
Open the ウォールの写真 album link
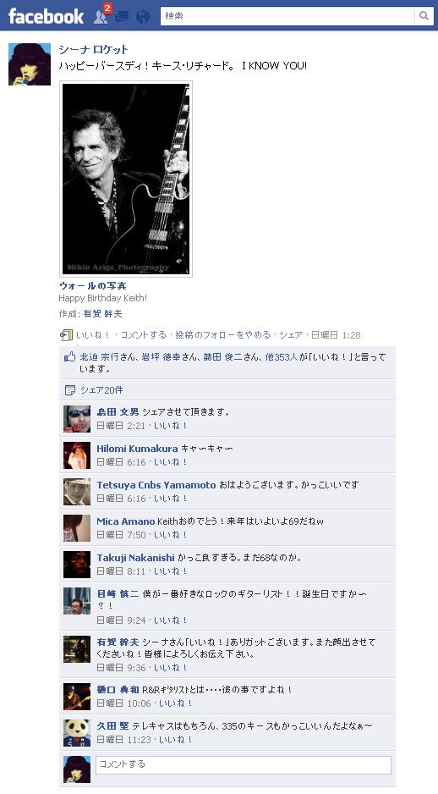pos(92,286)
